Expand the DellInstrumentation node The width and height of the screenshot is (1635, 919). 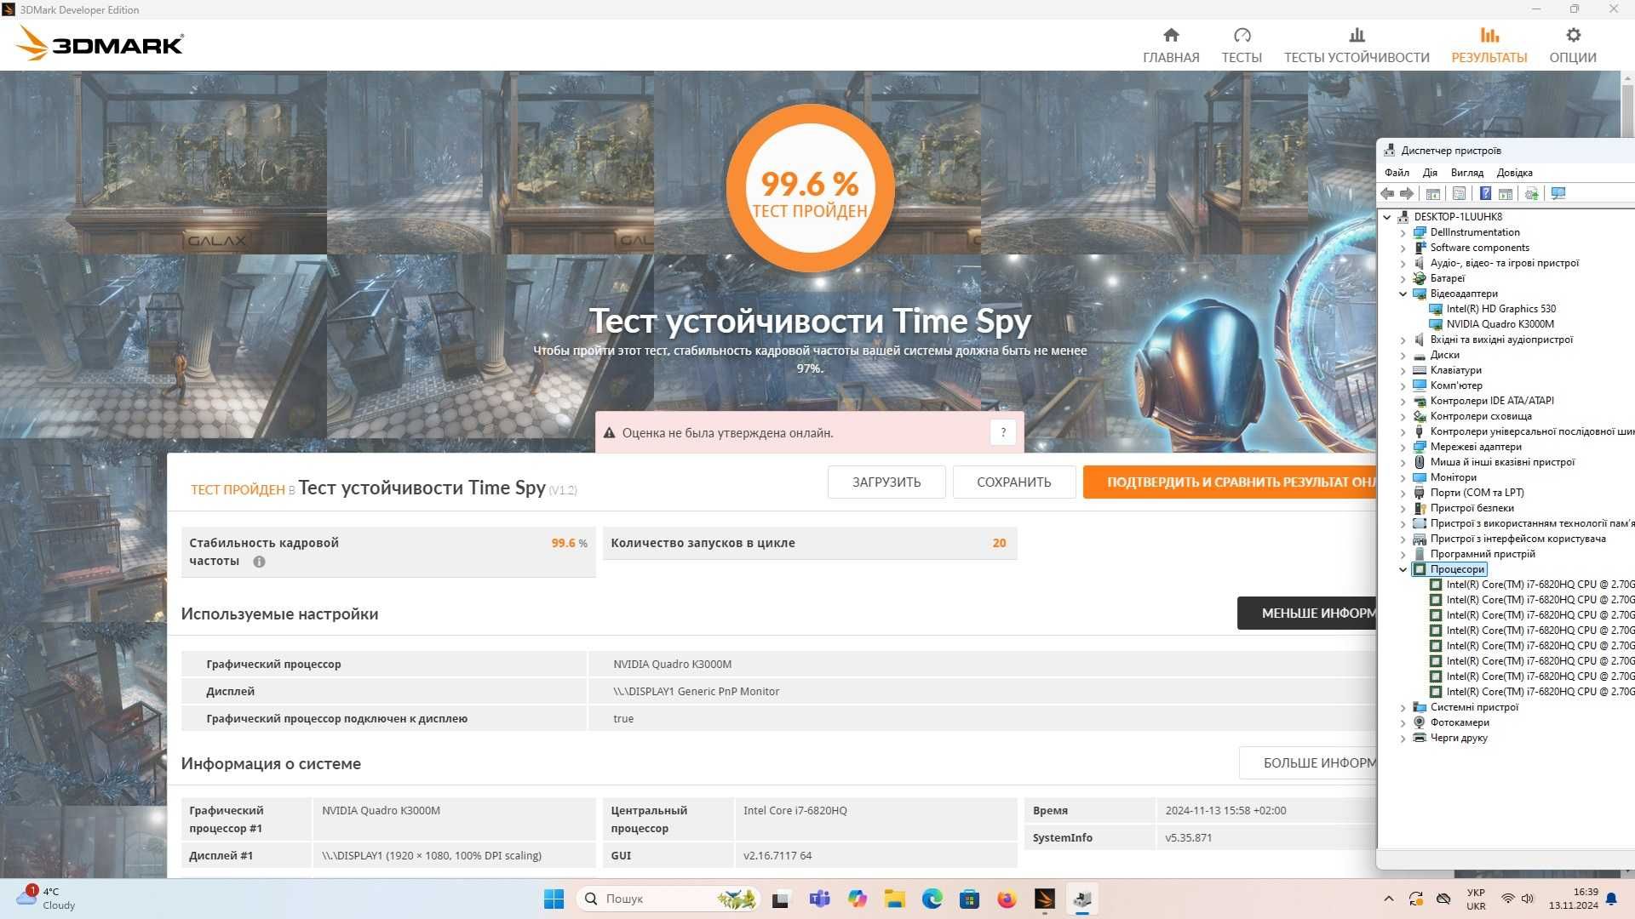pyautogui.click(x=1403, y=232)
